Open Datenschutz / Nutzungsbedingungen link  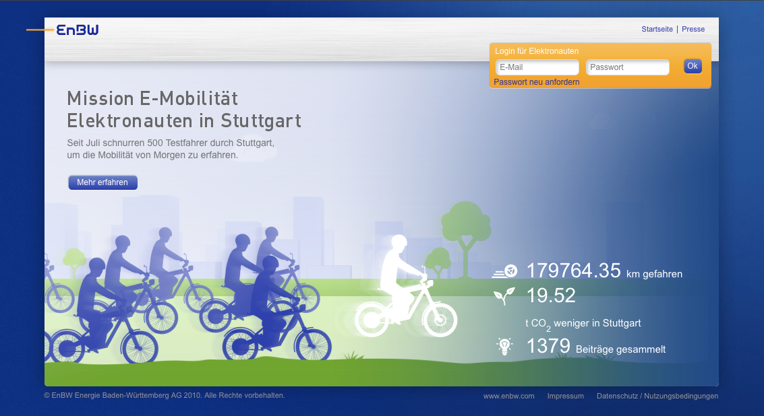point(657,396)
